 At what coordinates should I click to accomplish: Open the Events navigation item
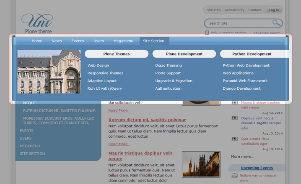(x=78, y=41)
